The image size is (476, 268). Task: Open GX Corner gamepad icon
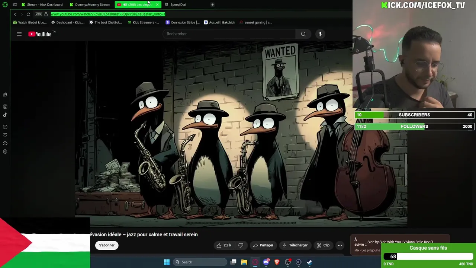pyautogui.click(x=15, y=4)
